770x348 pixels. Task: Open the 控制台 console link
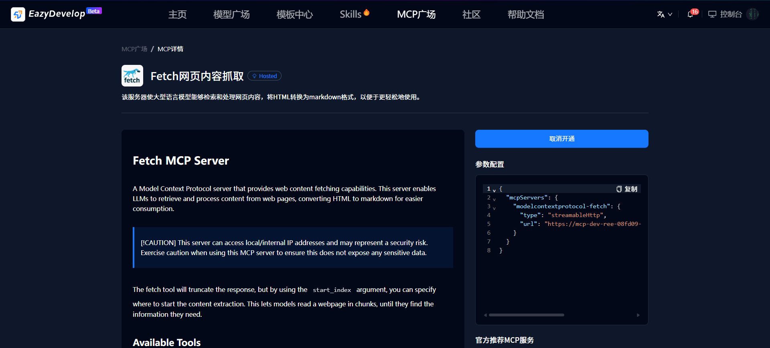(725, 14)
